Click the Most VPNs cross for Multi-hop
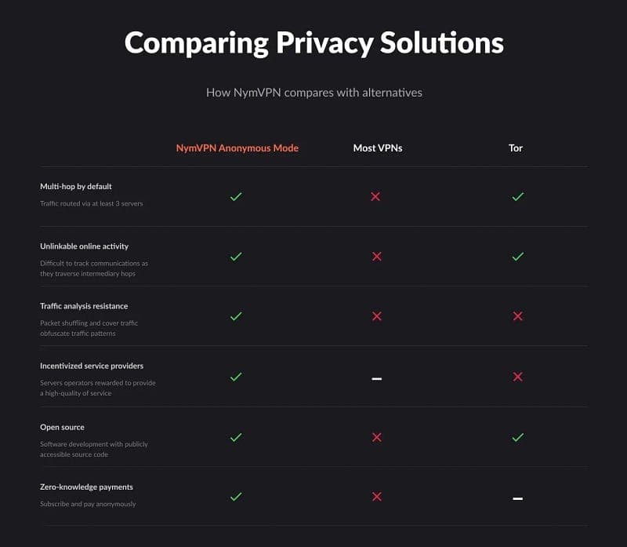This screenshot has height=547, width=627. tap(375, 196)
